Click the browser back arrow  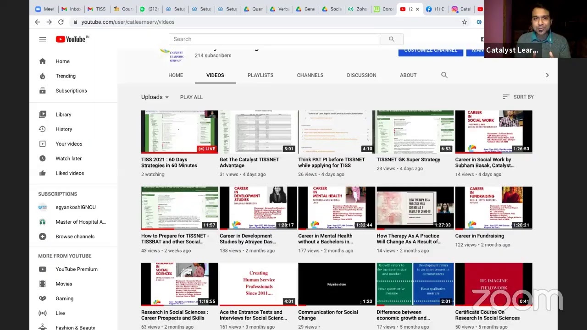click(37, 22)
